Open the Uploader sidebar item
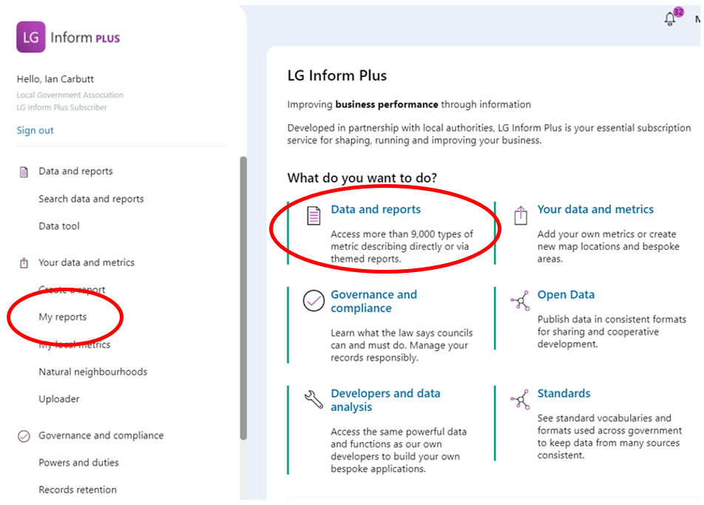Viewport: 704px width, 505px height. [59, 399]
